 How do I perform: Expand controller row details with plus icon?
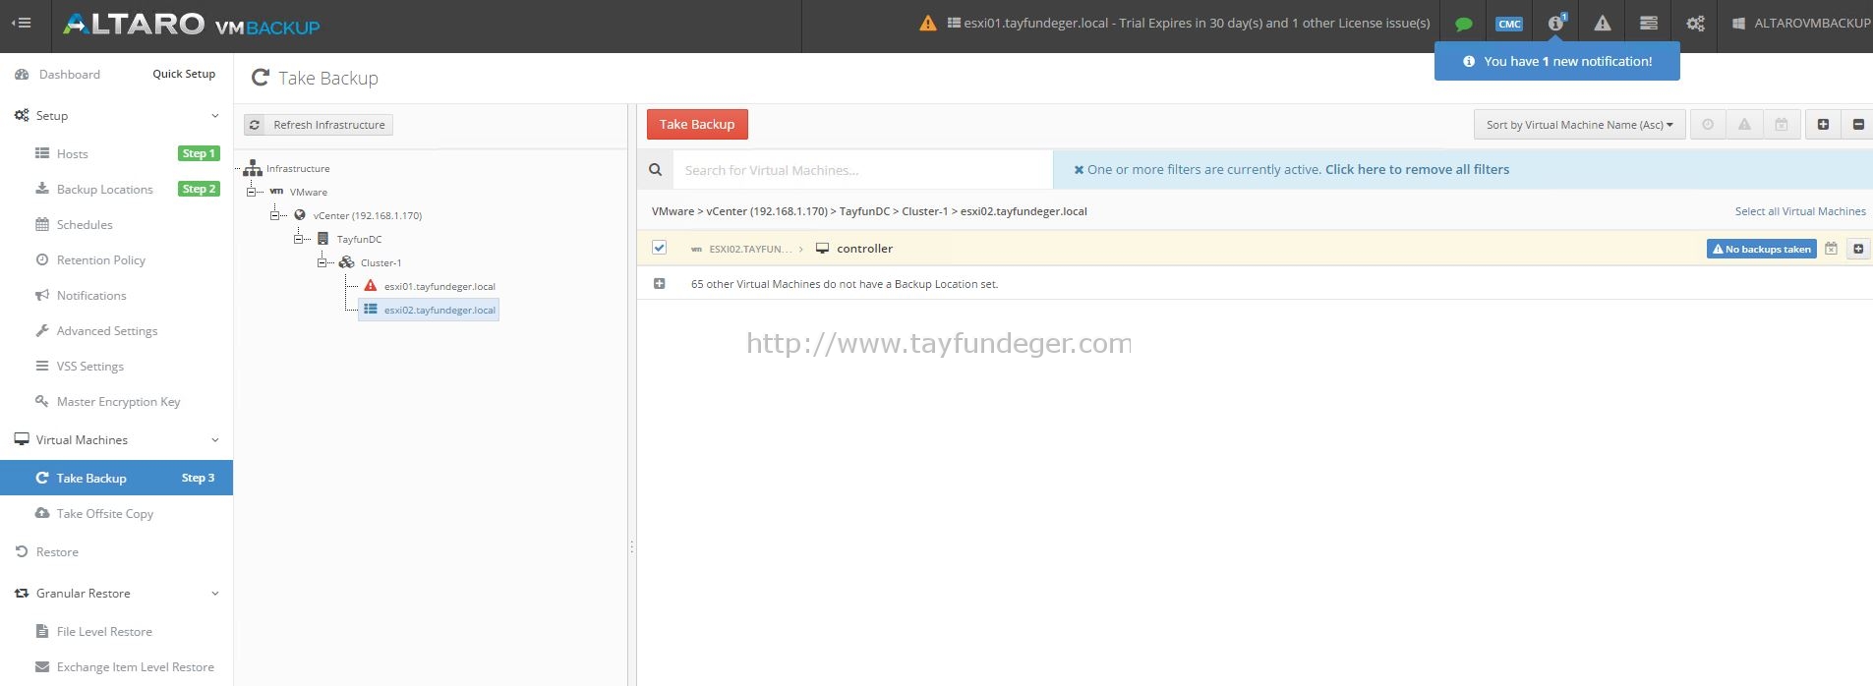[x=1858, y=249]
